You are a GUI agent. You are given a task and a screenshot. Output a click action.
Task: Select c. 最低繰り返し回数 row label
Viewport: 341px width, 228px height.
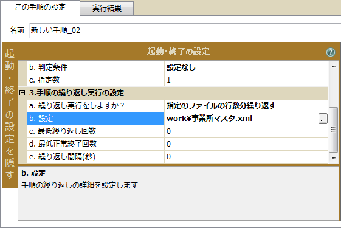[x=95, y=131]
